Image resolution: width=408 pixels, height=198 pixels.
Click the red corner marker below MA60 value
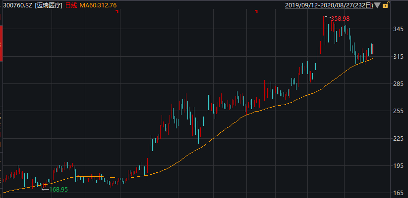[x=117, y=11]
